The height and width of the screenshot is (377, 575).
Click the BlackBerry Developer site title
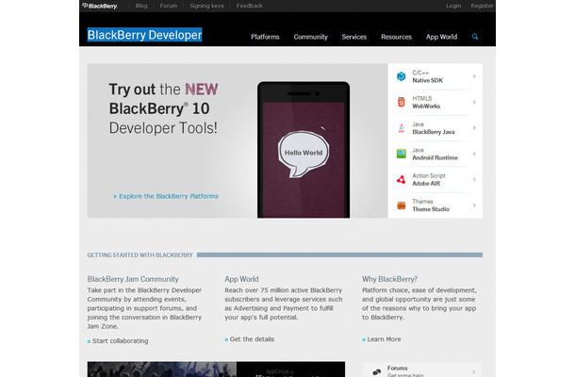pyautogui.click(x=144, y=35)
